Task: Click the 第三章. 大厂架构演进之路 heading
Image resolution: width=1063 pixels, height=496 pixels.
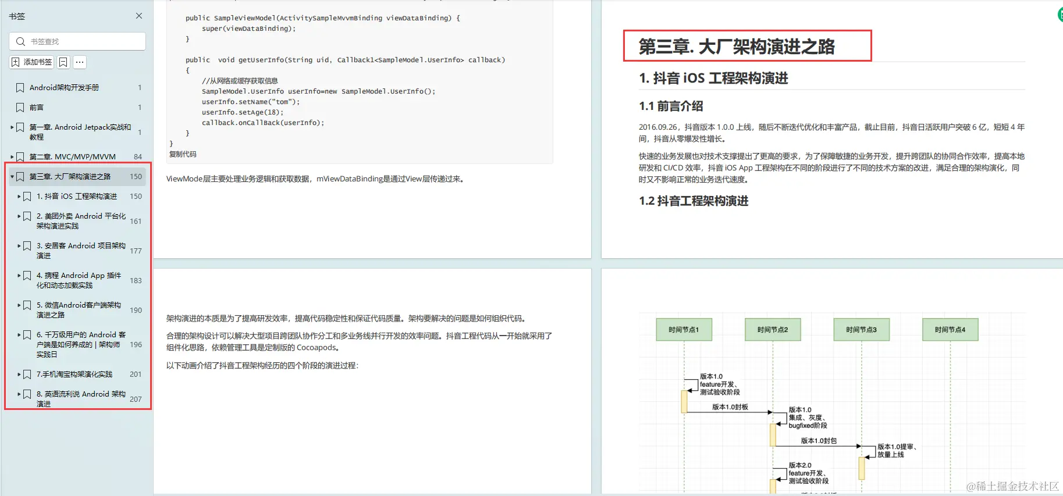Action: tap(737, 47)
